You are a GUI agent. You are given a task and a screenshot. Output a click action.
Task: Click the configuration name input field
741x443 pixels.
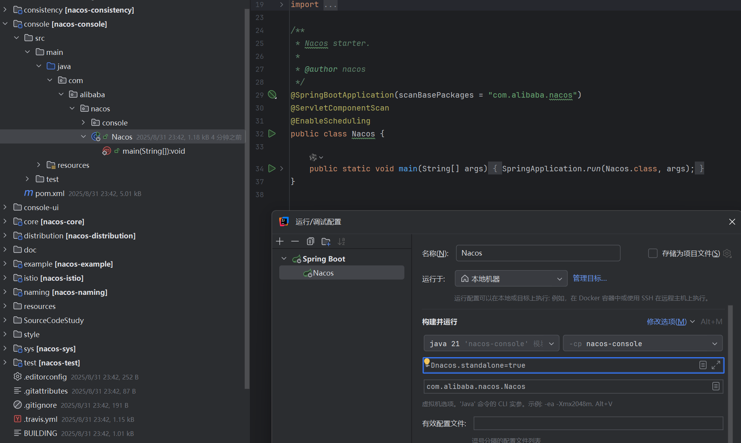tap(538, 253)
